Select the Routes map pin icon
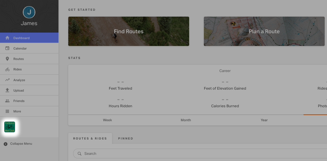Viewport: 327px width, 161px height. (x=7, y=59)
